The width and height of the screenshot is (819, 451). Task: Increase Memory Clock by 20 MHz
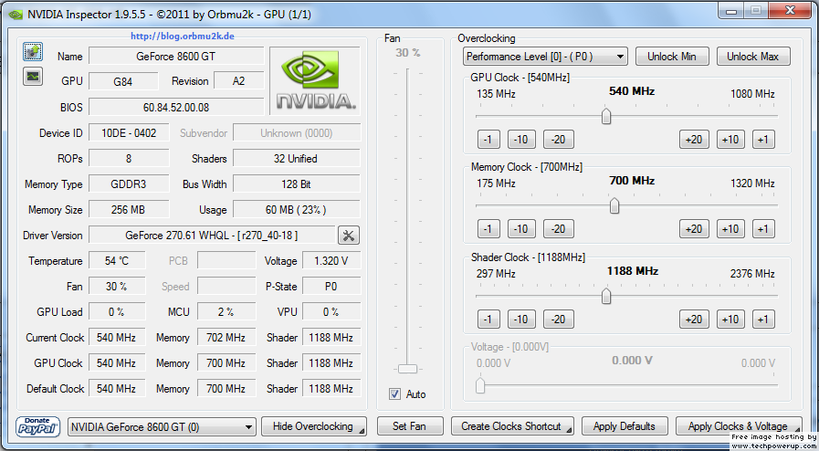click(694, 228)
